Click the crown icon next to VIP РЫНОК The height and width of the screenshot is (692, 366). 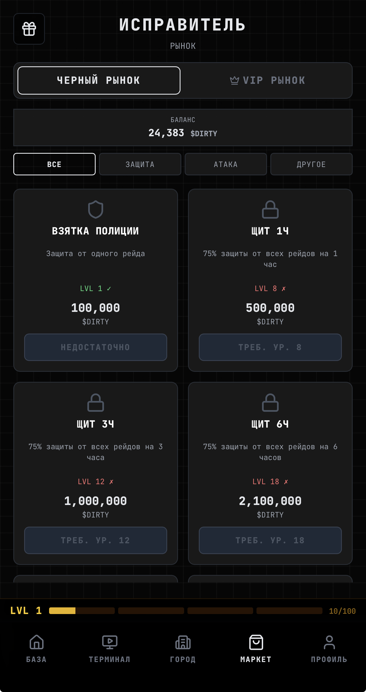coord(234,80)
